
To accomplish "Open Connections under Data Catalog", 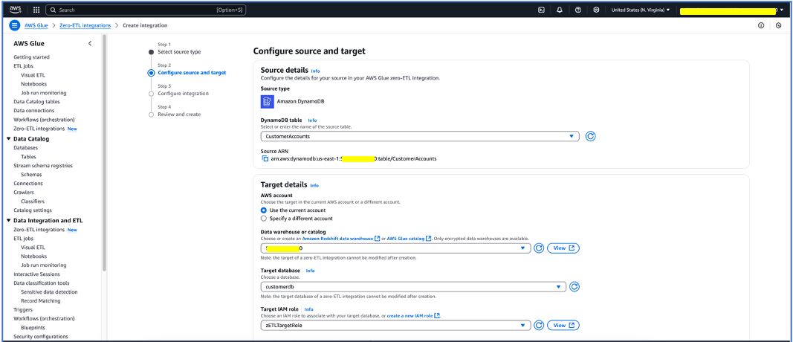I will (x=27, y=183).
